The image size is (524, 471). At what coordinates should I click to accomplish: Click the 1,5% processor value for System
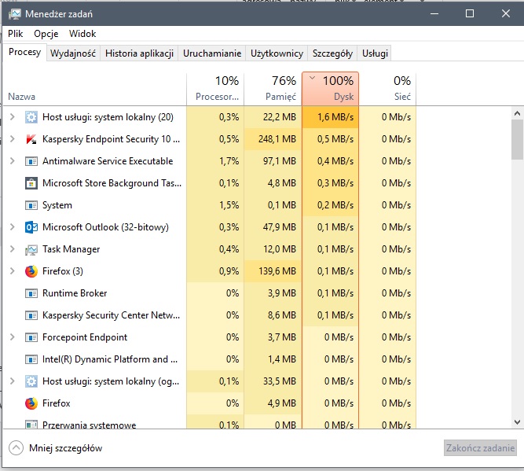pyautogui.click(x=229, y=205)
